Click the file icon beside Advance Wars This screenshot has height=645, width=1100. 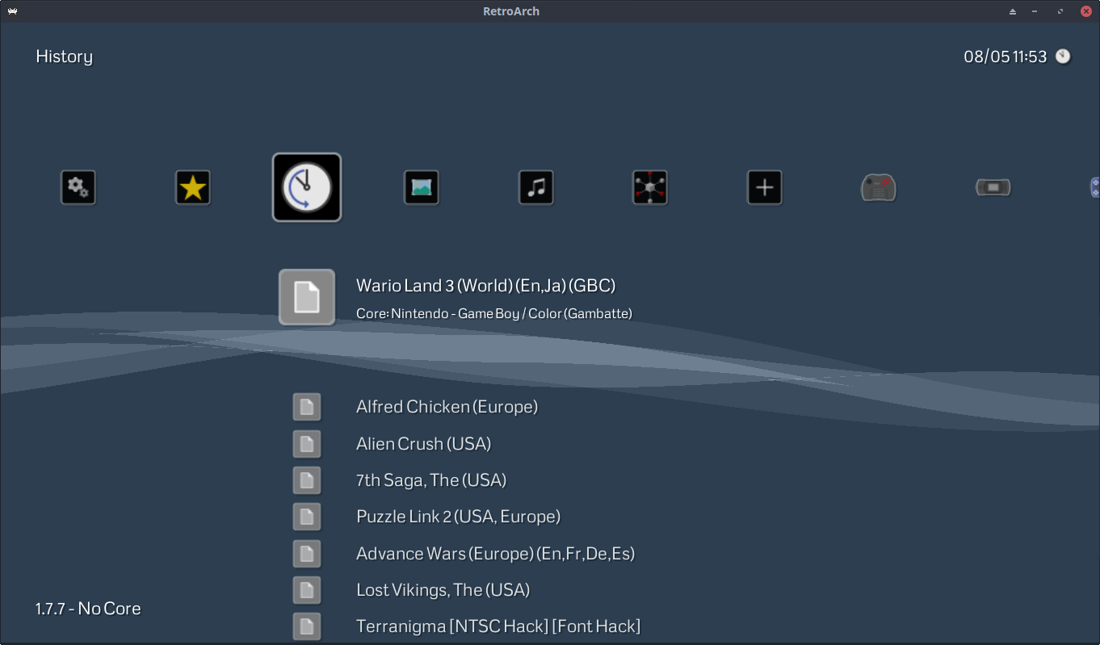(307, 554)
